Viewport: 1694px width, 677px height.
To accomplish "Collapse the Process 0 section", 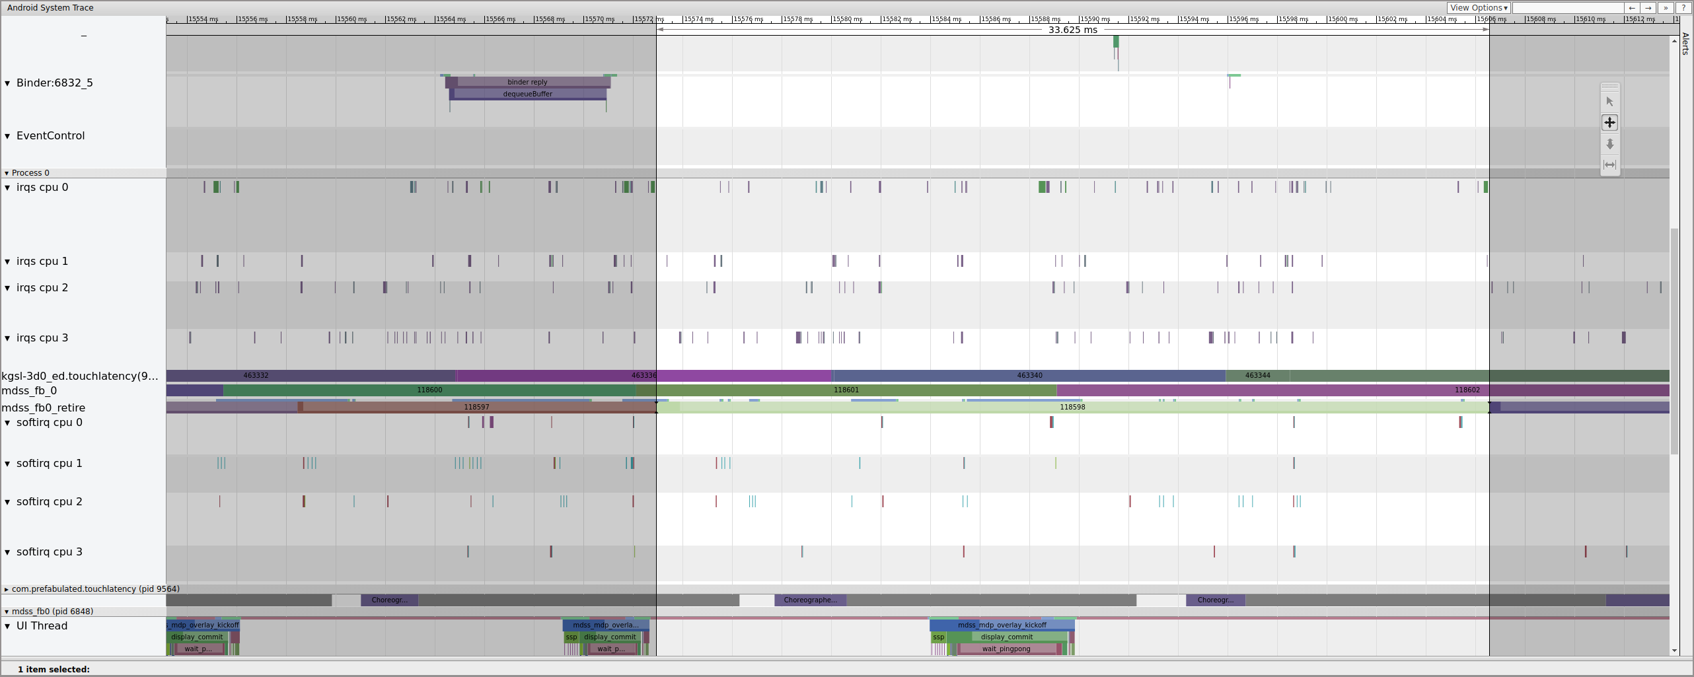I will [7, 173].
